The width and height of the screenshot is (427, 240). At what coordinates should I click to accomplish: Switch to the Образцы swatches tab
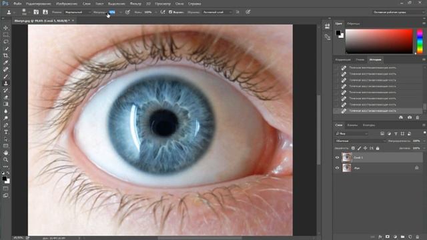point(354,24)
